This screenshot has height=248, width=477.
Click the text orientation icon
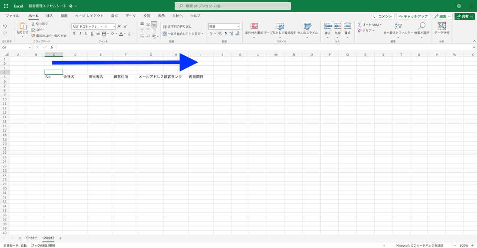pyautogui.click(x=154, y=36)
